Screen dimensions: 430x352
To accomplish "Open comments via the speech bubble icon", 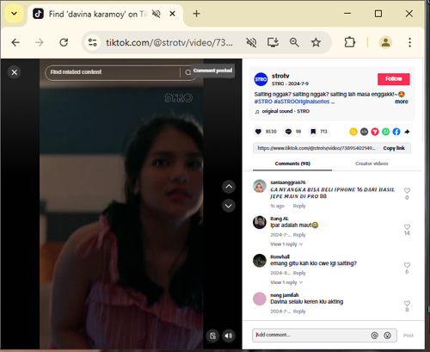I will coord(288,132).
